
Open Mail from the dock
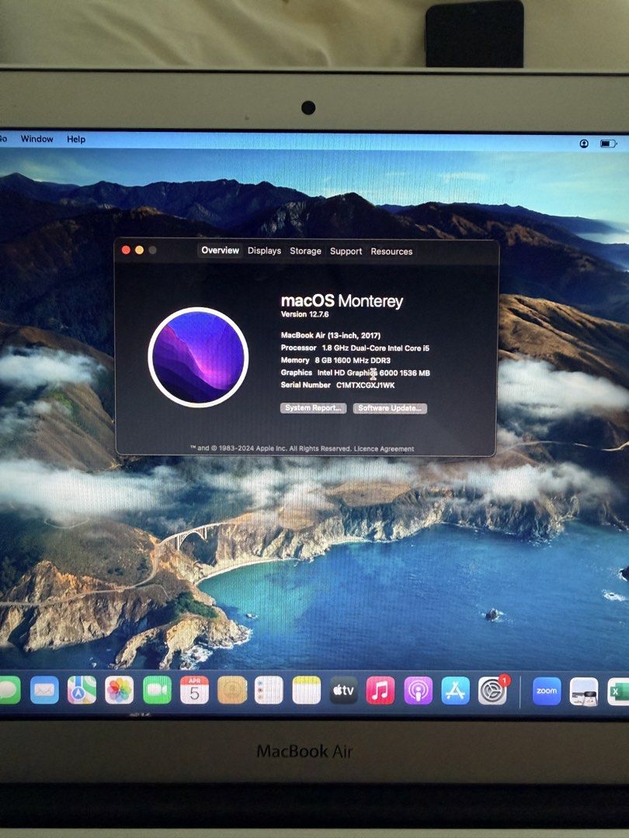pos(44,691)
